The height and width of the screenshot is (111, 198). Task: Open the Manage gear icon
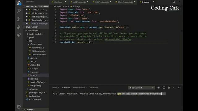coord(19,107)
